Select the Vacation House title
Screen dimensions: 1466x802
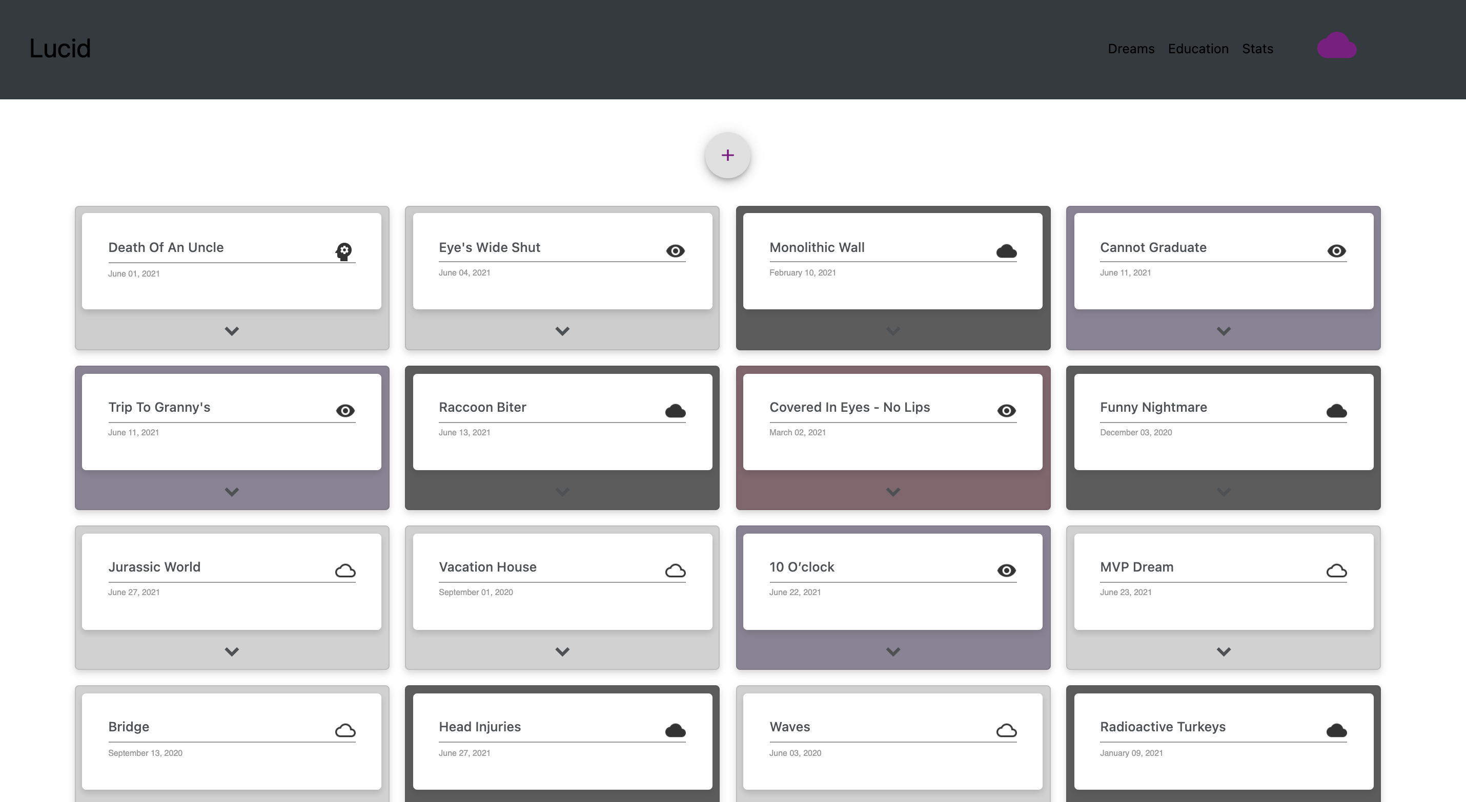pos(487,567)
